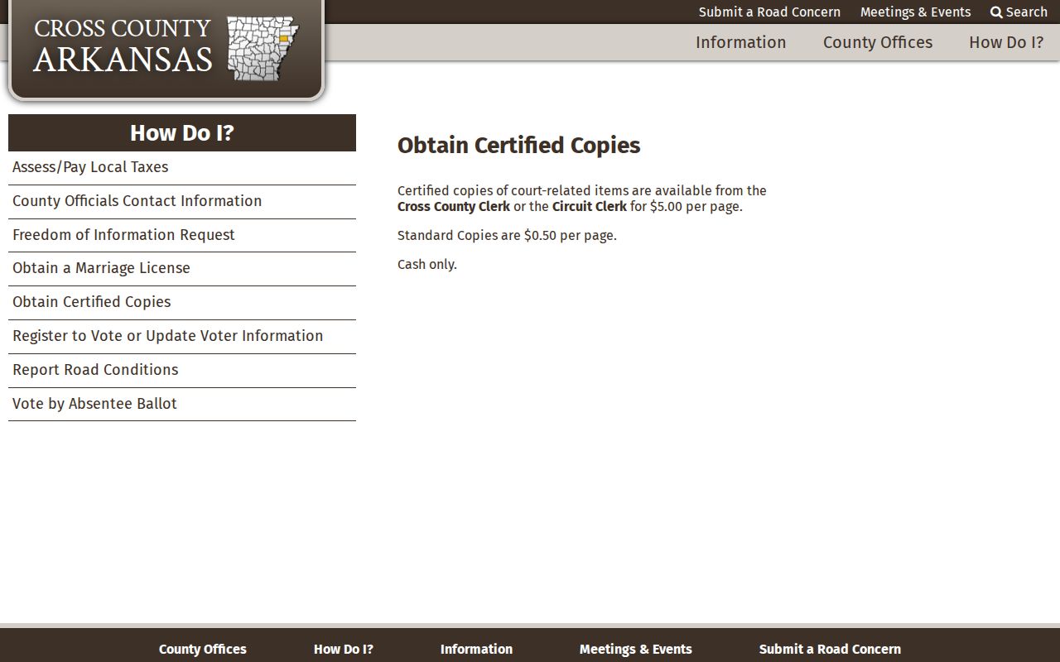Image resolution: width=1060 pixels, height=662 pixels.
Task: Click the Cross County Arkansas logo
Action: point(166,48)
